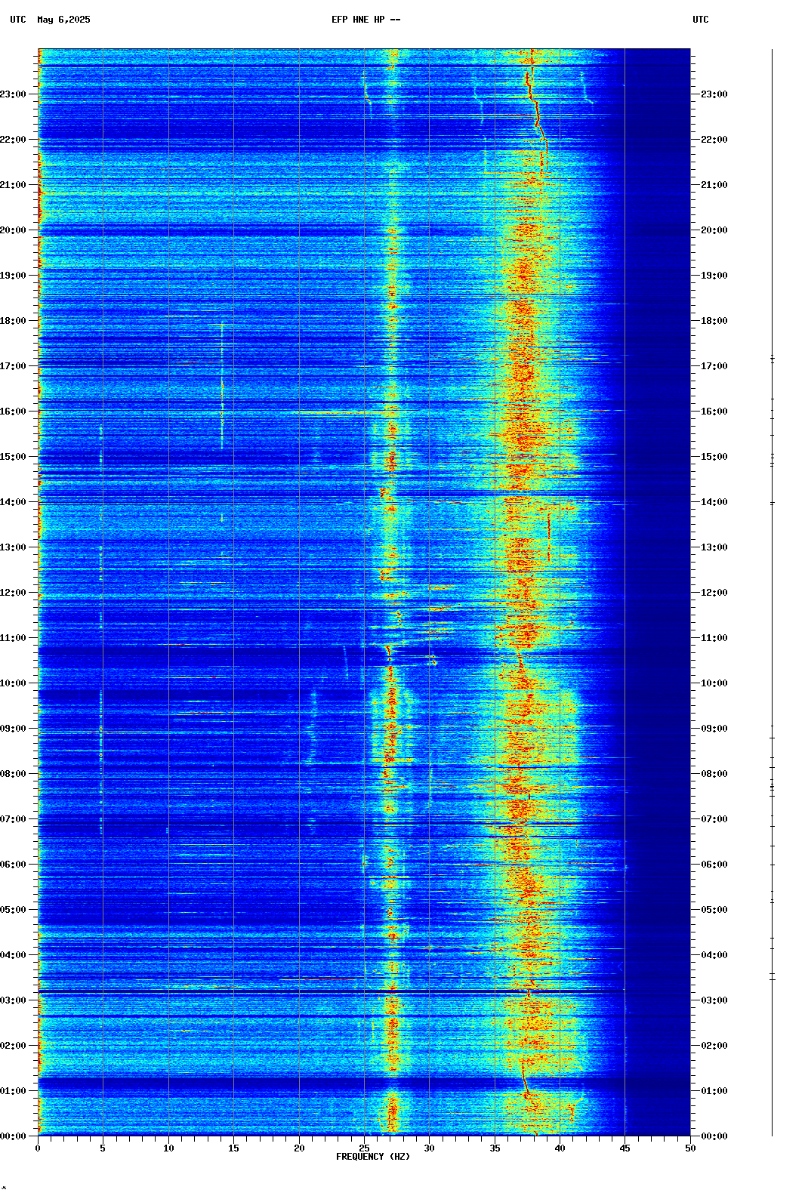Click the event tick beside 14:00 on the far-right strip
Viewport: 805px width, 1196px height.
773,503
